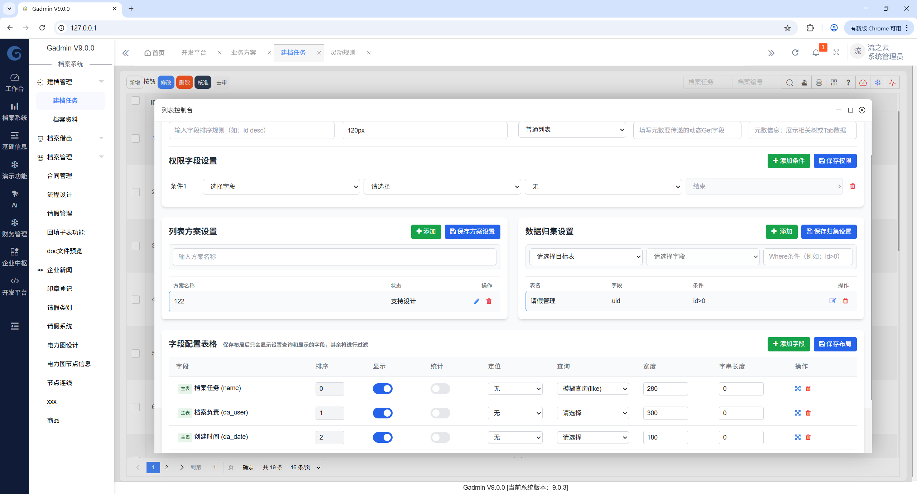The height and width of the screenshot is (494, 917).
Task: Click the notification bell icon
Action: click(x=816, y=53)
